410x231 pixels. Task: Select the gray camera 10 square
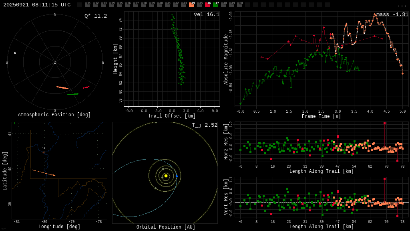click(x=159, y=5)
